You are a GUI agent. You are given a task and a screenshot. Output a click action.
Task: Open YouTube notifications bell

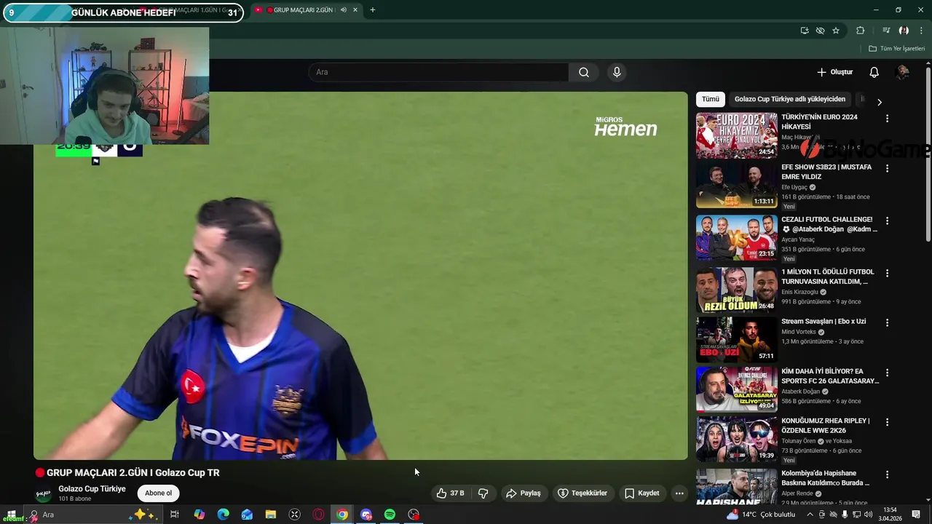point(874,72)
